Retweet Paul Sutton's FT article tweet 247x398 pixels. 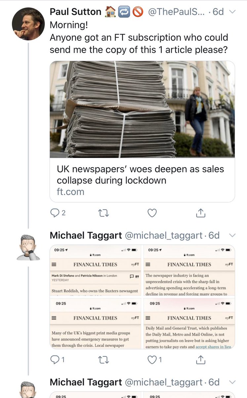(103, 213)
